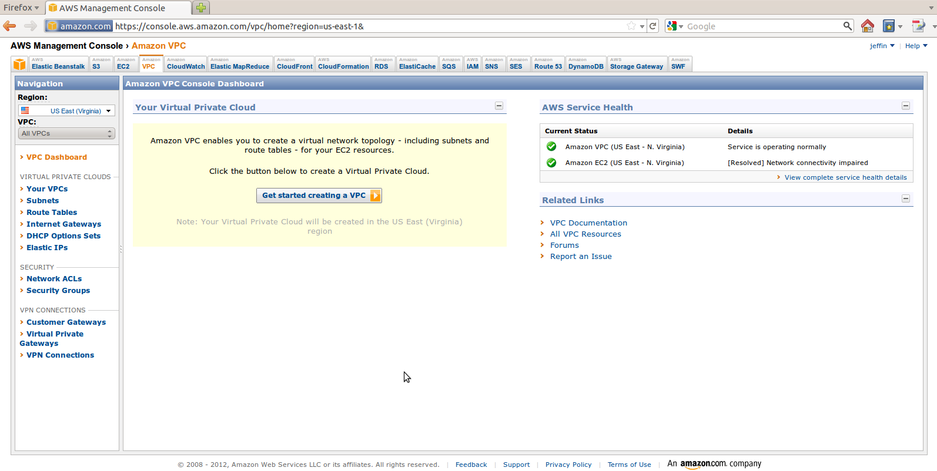The image size is (937, 471).
Task: Open the DynamoDB tab
Action: coord(586,64)
